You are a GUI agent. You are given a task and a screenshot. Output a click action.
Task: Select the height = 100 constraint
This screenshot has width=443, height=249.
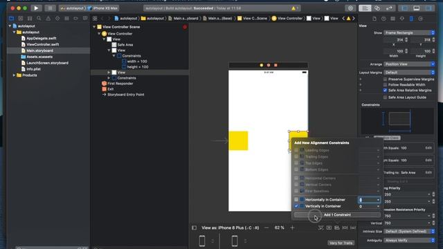[138, 67]
